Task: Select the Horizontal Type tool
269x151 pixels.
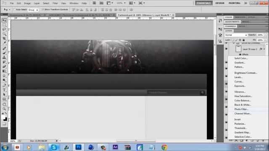Action: click(4, 90)
